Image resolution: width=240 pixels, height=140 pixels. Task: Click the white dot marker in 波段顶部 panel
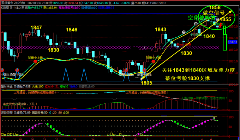(x=214, y=118)
